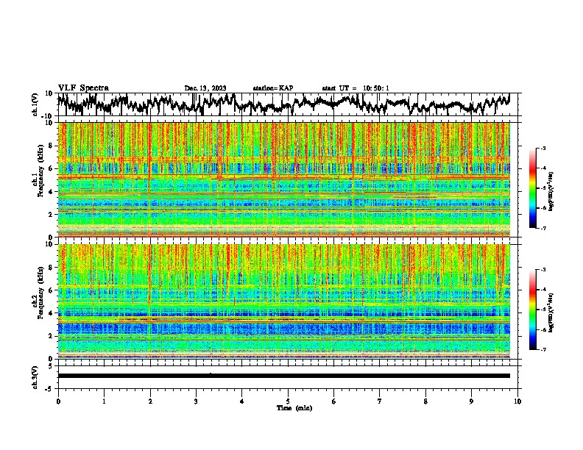
Task: Click the time axis tick label "7"
Action: tap(380, 401)
